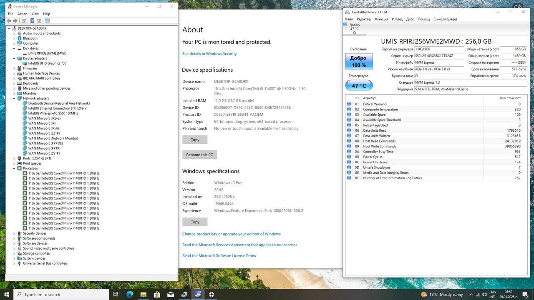Click the 47 °C temperature indicator button
Image resolution: width=534 pixels, height=300 pixels.
pyautogui.click(x=359, y=86)
